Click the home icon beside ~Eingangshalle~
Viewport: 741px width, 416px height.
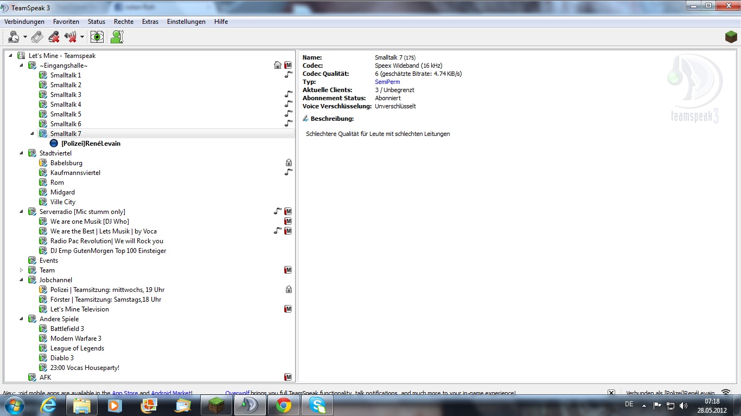click(x=278, y=65)
